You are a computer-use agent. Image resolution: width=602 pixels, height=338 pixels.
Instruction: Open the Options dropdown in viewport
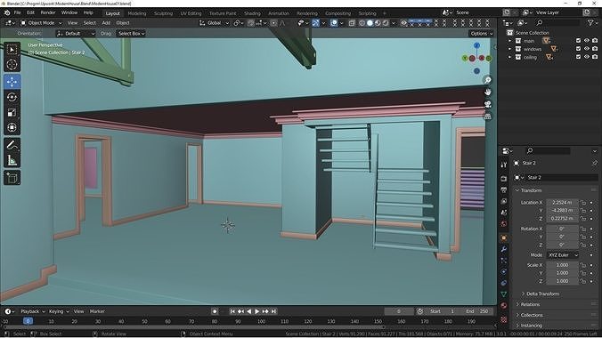(x=482, y=34)
